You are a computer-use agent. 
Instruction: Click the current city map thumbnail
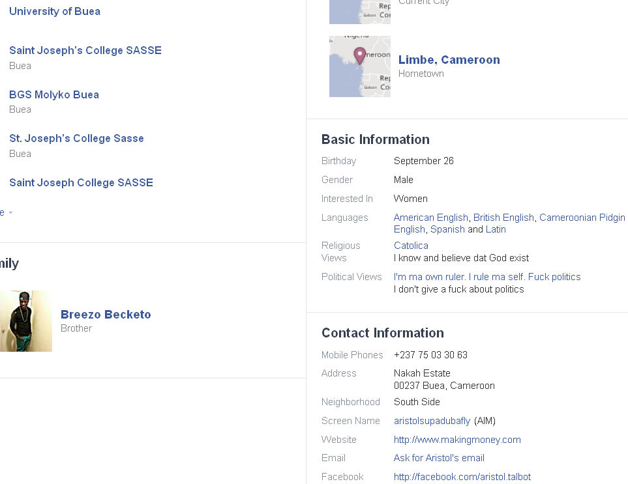coord(360,12)
